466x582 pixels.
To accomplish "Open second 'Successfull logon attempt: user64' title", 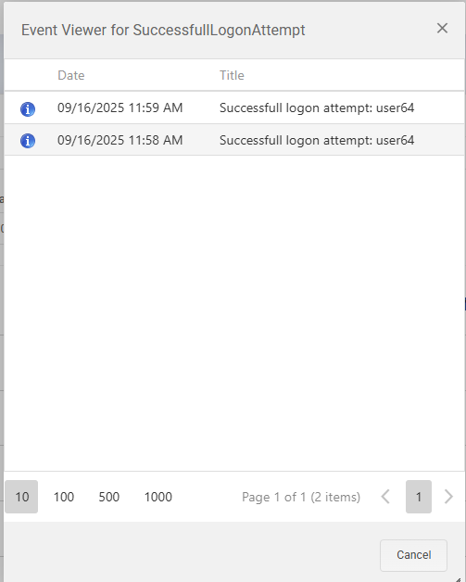I will click(x=317, y=140).
